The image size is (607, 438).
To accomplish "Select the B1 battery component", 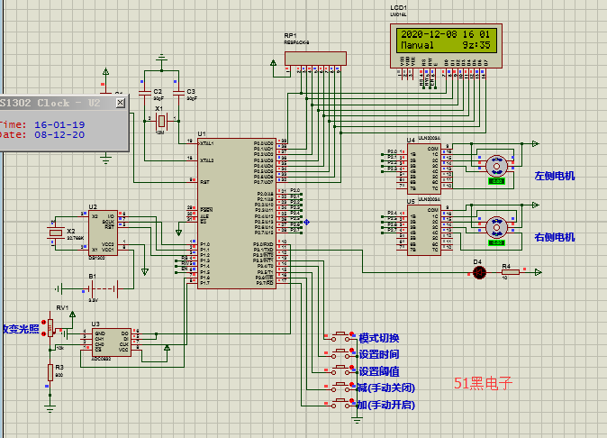I will (x=91, y=289).
